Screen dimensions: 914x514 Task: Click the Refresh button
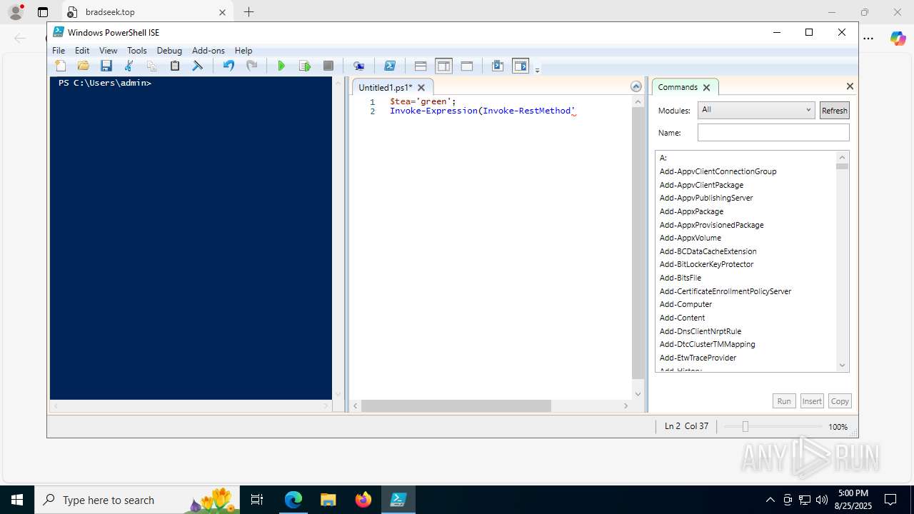[834, 110]
